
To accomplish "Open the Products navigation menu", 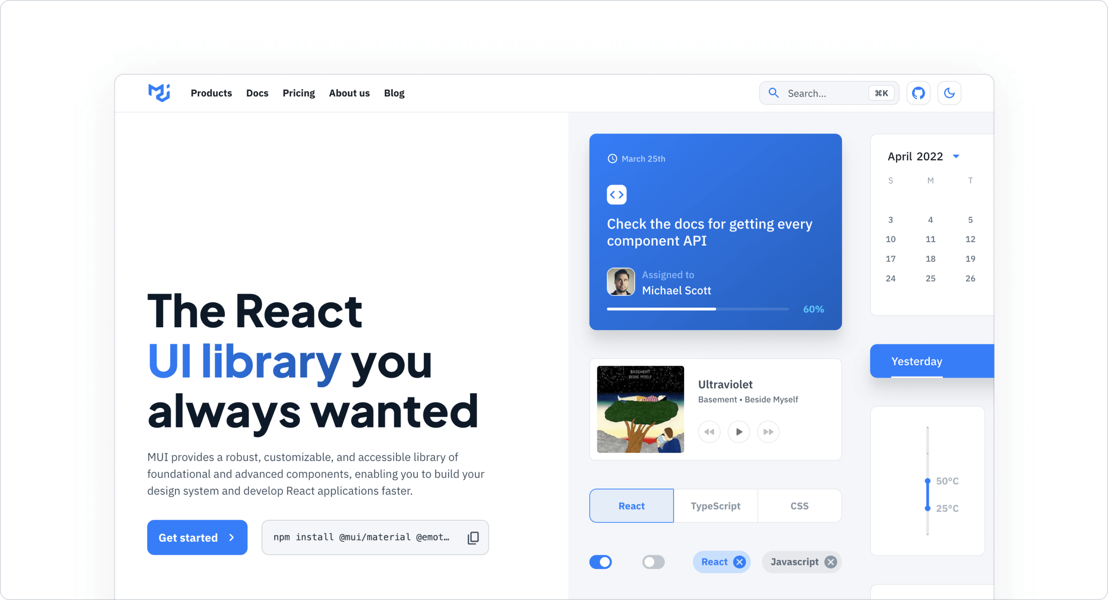I will (211, 92).
